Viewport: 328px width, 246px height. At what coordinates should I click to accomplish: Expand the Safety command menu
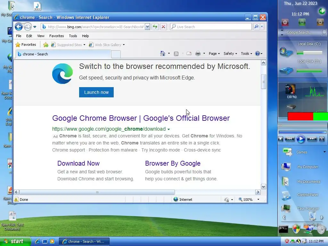(230, 53)
